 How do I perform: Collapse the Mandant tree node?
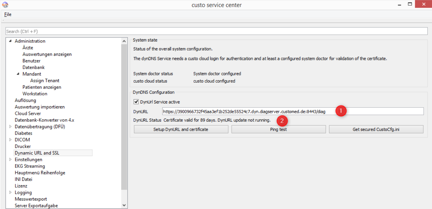pos(18,74)
